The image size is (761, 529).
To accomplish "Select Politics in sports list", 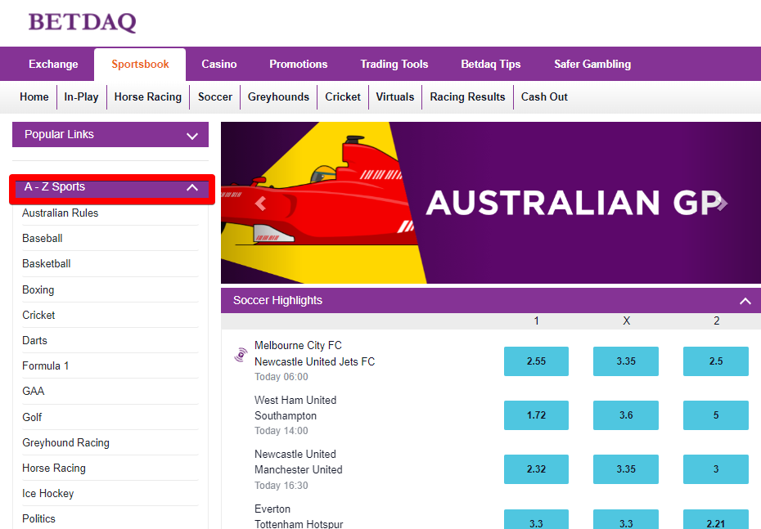I will click(110, 518).
